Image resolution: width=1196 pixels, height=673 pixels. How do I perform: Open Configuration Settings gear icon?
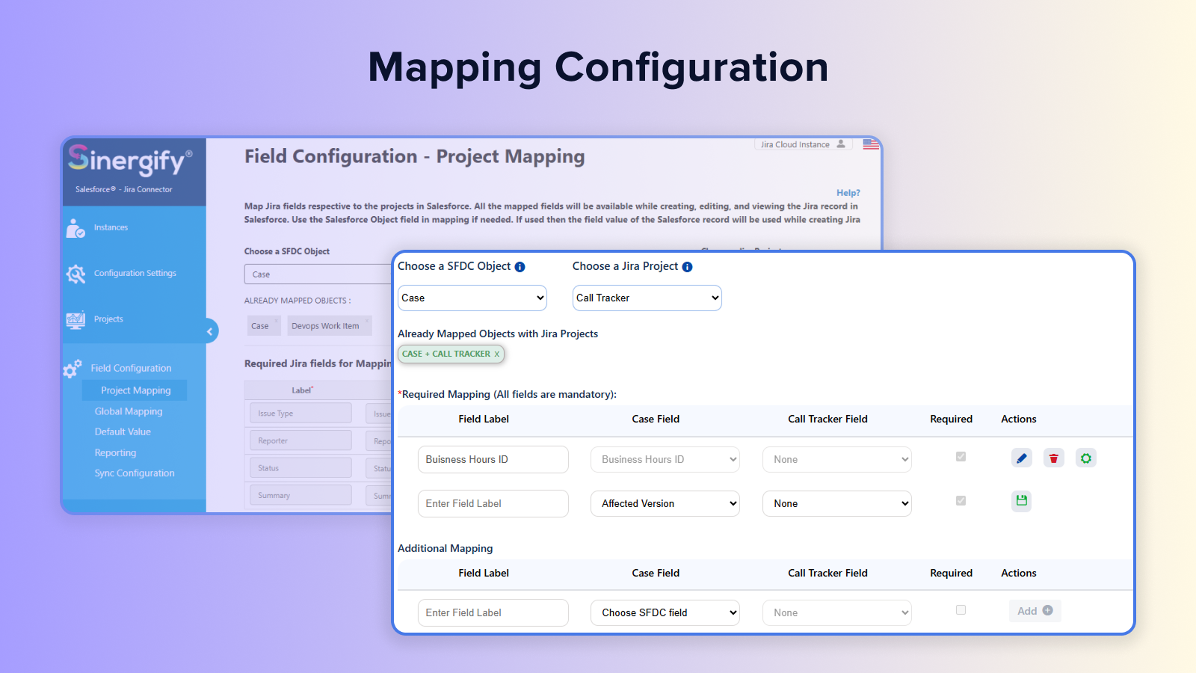tap(75, 274)
